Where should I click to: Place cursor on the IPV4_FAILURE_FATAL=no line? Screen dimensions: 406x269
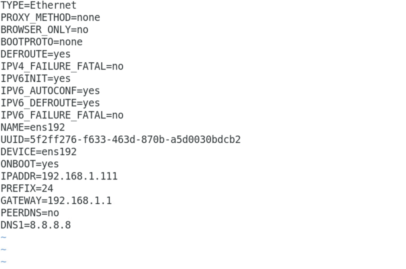[62, 66]
